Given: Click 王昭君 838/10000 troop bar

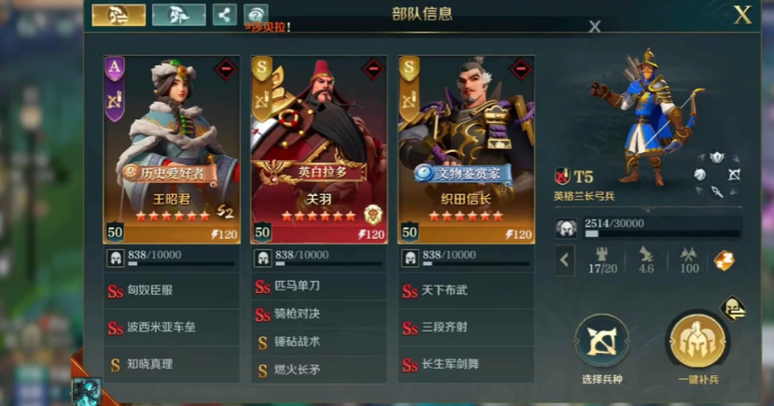Looking at the screenshot, I should click(171, 259).
